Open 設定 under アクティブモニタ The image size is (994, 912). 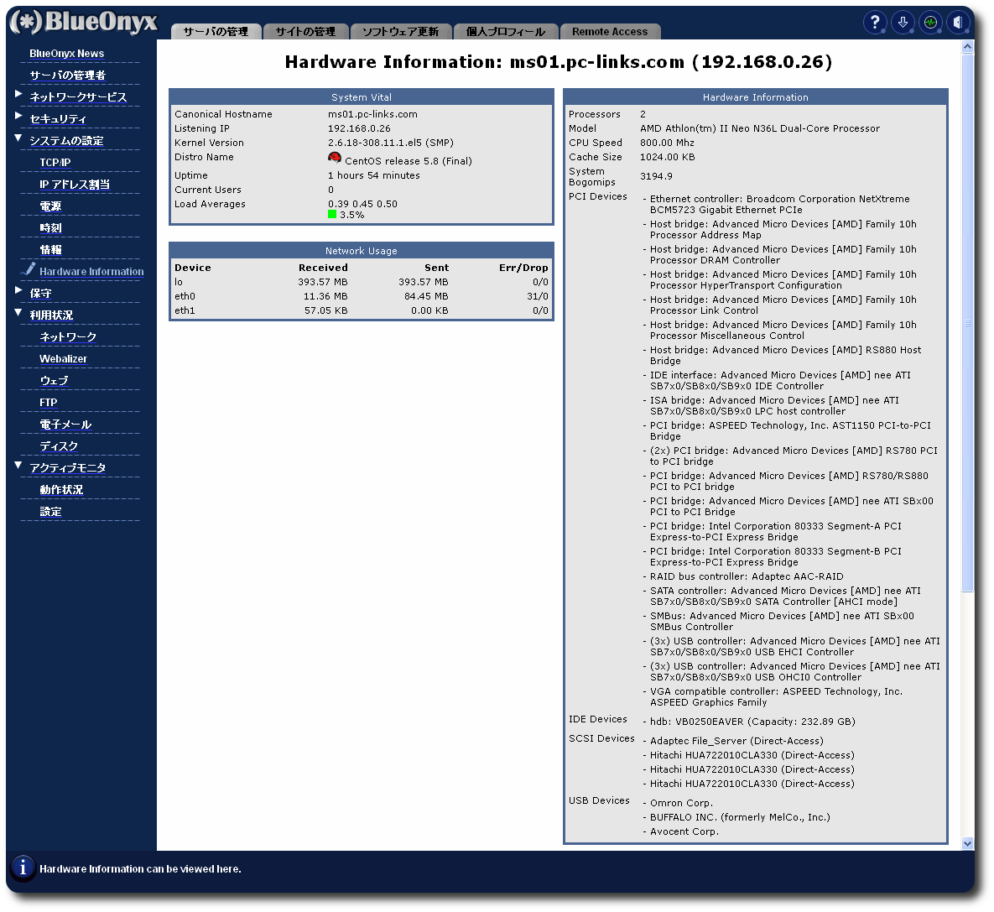tap(50, 512)
